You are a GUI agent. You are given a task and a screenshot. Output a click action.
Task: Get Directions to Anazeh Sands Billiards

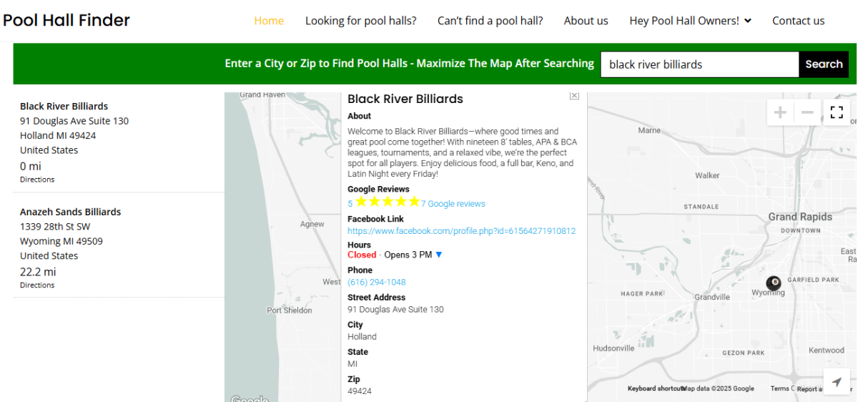point(37,285)
